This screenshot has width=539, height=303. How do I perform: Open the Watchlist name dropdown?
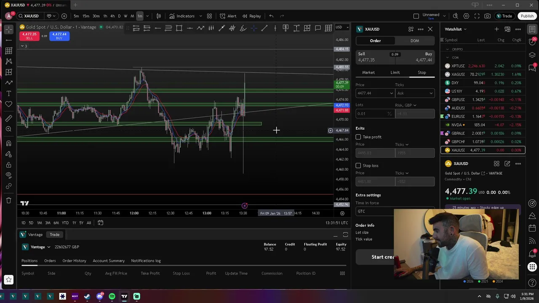pyautogui.click(x=456, y=29)
